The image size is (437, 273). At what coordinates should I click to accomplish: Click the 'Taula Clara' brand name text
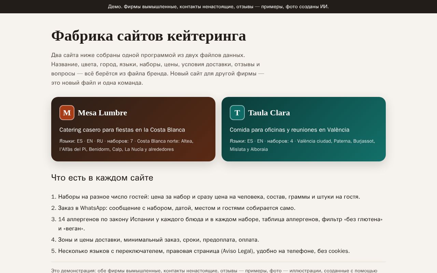(x=269, y=113)
